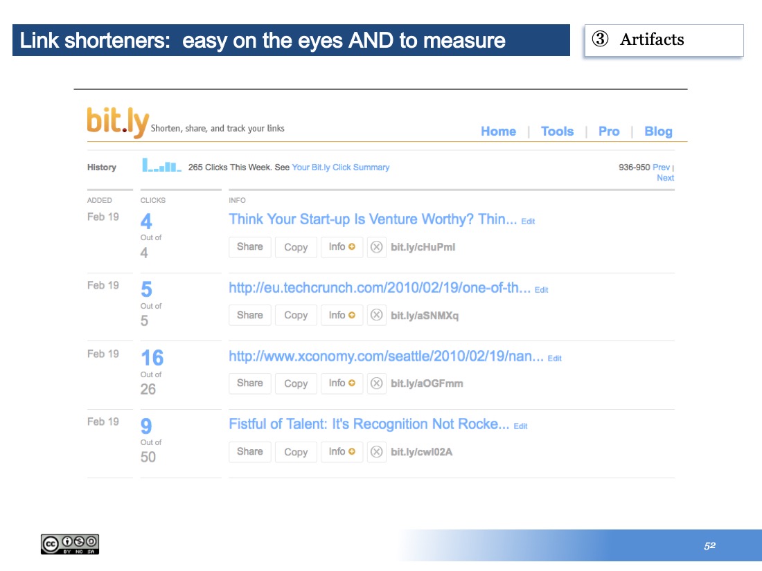762x571 pixels.
Task: Go to the Pro page
Action: (x=609, y=132)
